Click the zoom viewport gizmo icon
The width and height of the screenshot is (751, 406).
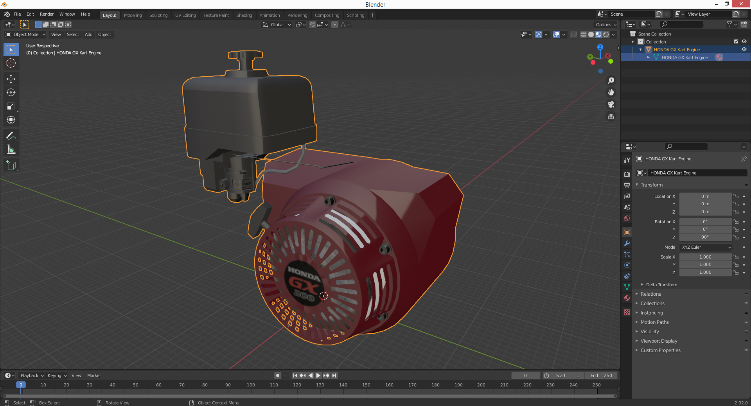[611, 81]
